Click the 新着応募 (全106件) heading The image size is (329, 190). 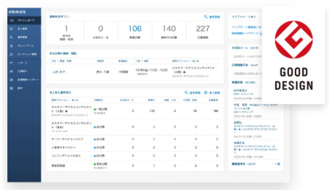(x=244, y=82)
